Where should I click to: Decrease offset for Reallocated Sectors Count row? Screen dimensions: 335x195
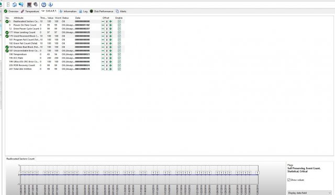coord(103,21)
